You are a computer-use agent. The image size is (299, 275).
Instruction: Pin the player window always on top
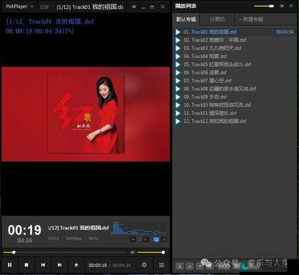pyautogui.click(x=134, y=7)
